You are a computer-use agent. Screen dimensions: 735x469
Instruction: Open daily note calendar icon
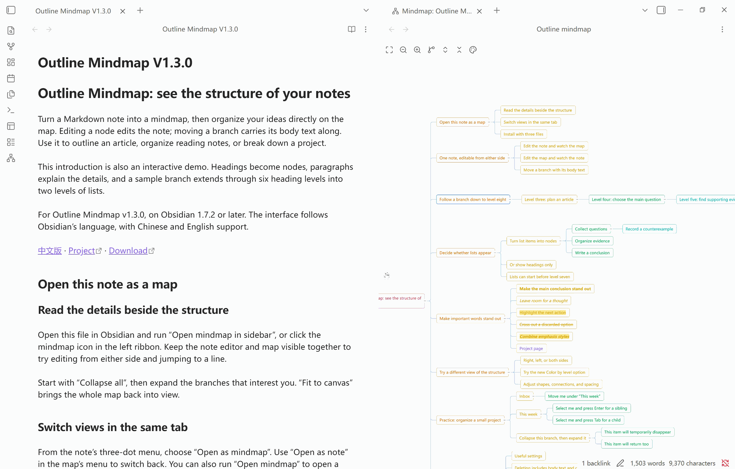[11, 78]
